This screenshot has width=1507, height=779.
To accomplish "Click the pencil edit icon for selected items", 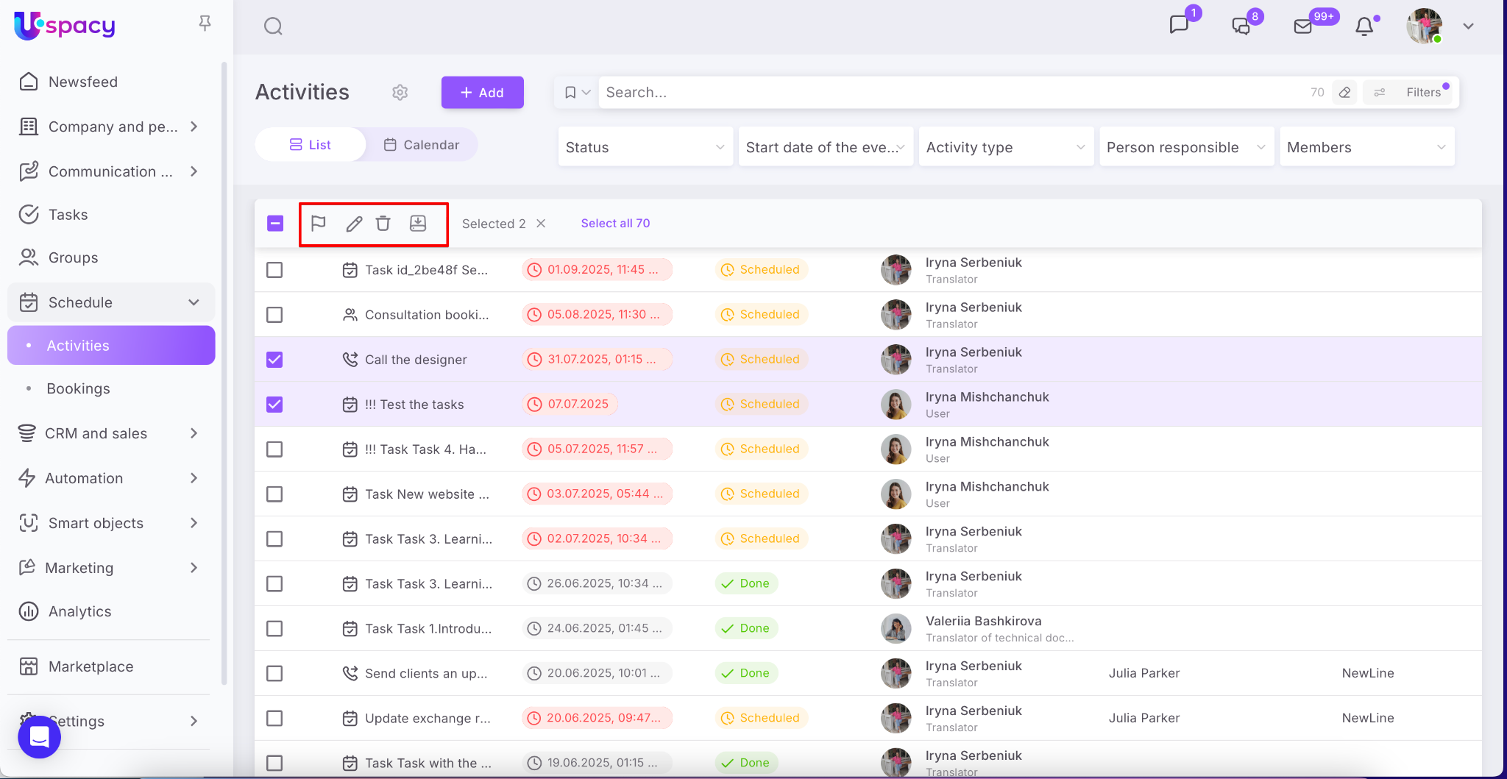I will [x=354, y=224].
